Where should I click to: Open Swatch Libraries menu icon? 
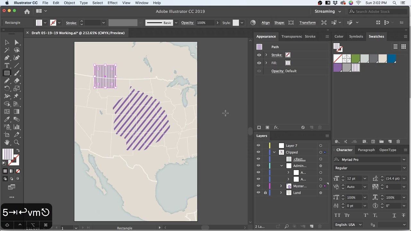click(x=337, y=141)
